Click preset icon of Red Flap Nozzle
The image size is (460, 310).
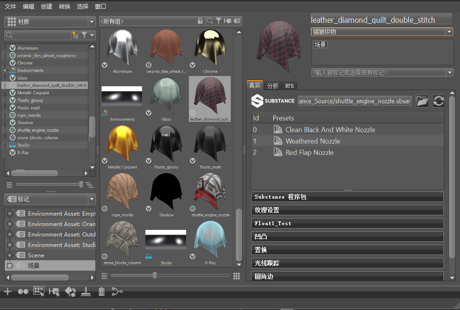[x=278, y=152]
